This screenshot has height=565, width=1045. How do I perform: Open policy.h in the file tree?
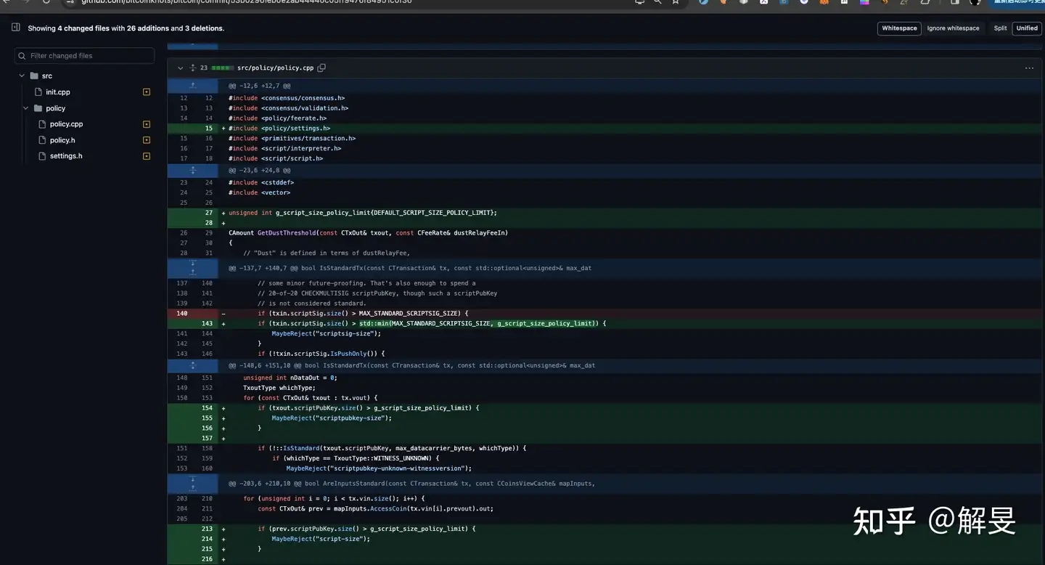click(x=62, y=140)
